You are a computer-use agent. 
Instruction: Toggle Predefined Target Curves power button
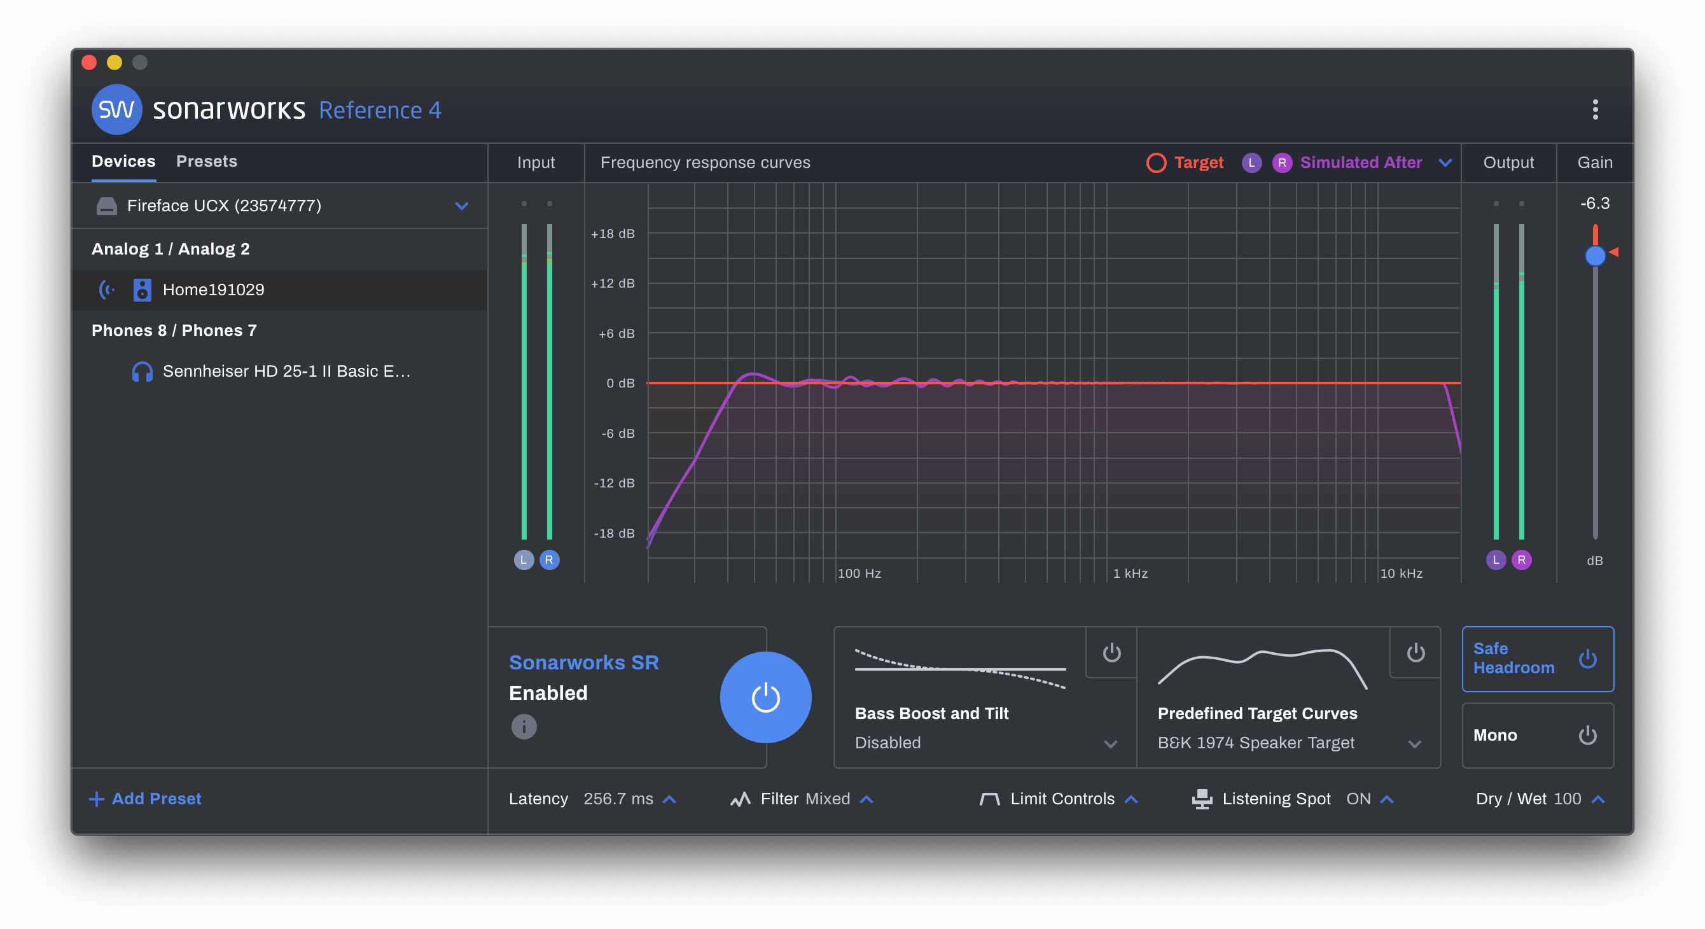coord(1415,652)
